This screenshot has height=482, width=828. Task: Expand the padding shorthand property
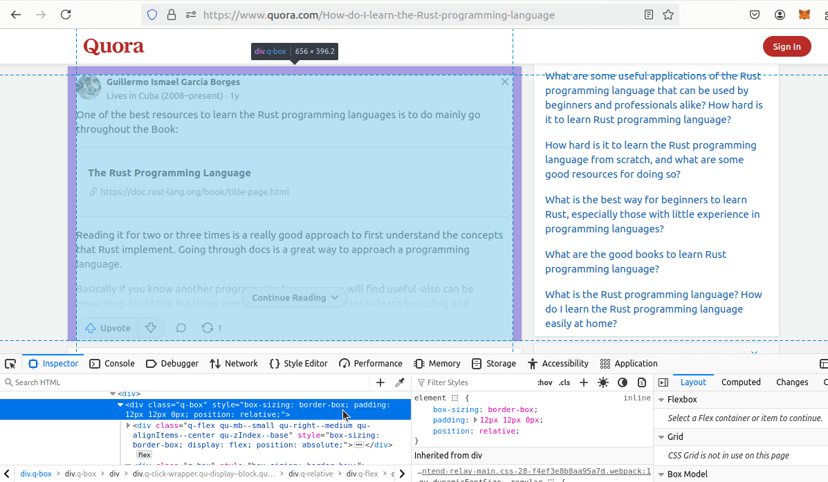coord(475,420)
